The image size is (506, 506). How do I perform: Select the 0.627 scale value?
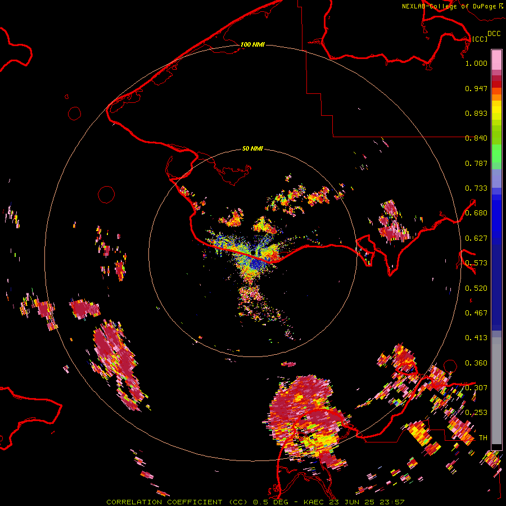476,238
